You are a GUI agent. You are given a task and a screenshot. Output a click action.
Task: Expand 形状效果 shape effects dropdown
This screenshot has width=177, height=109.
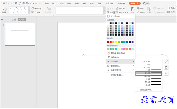click(x=127, y=13)
